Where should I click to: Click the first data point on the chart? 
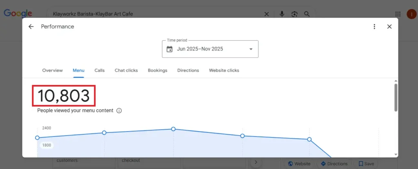click(37, 138)
